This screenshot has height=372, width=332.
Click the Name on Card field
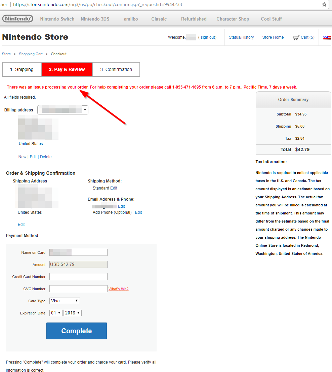(78, 252)
